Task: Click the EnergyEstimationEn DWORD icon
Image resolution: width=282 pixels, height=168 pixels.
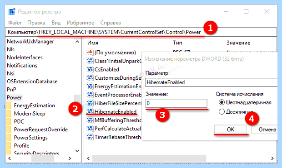Action: (90, 86)
